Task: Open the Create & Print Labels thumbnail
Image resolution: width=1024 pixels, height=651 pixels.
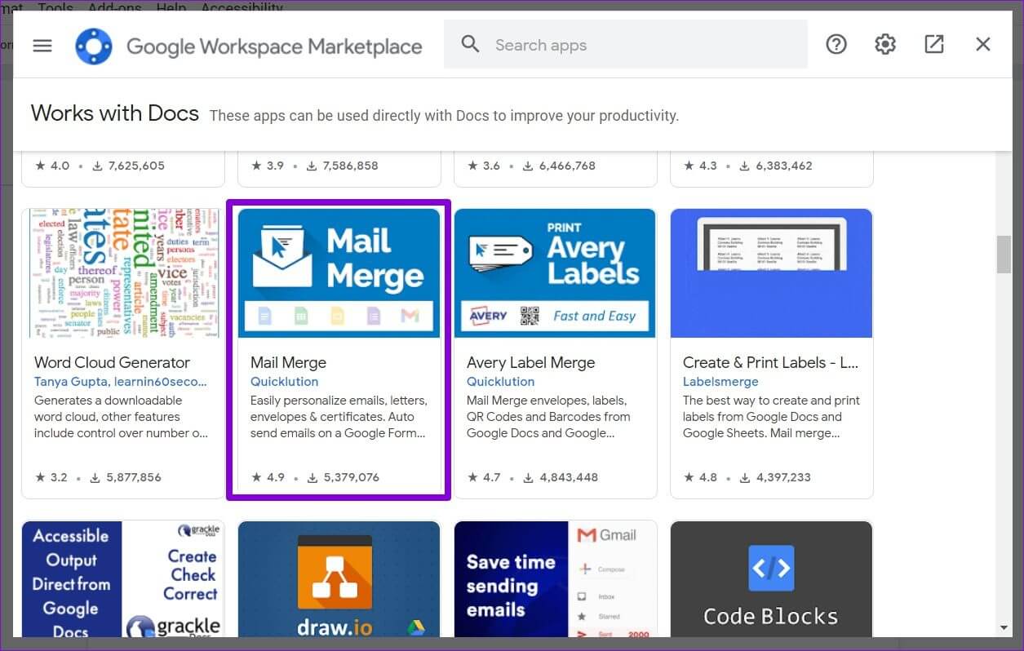Action: coord(771,272)
